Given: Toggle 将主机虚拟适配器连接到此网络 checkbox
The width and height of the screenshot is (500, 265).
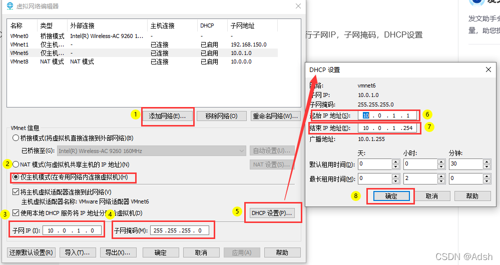Looking at the screenshot, I should pos(16,191).
